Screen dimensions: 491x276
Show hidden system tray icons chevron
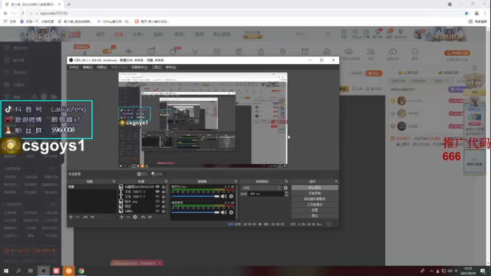[x=431, y=271]
